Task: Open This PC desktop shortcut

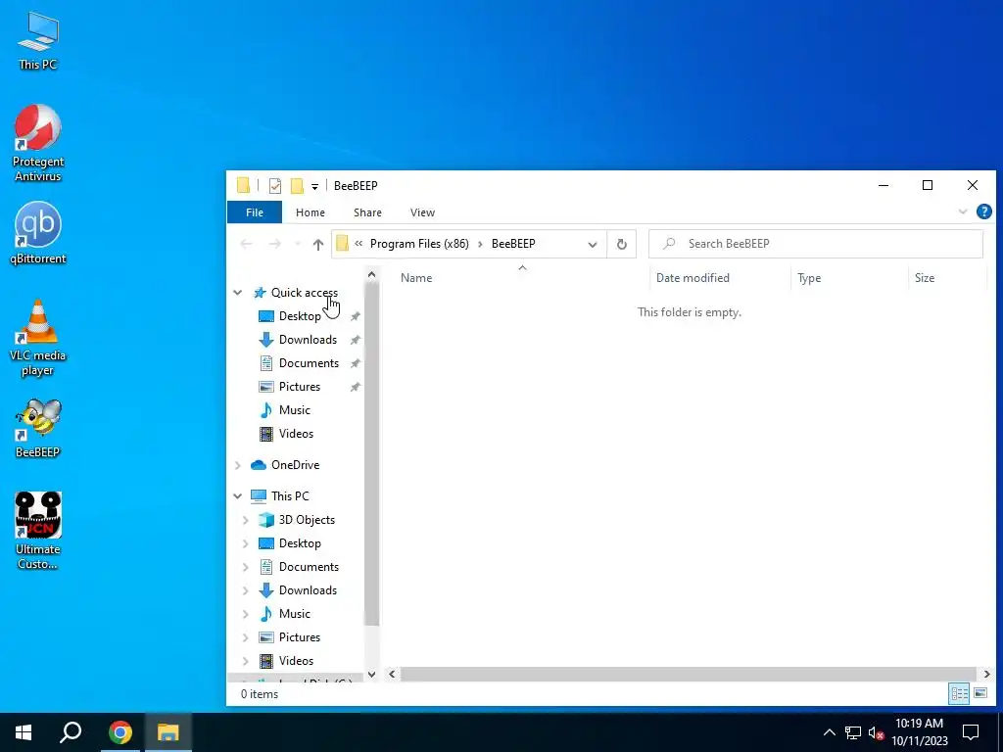Action: (x=38, y=40)
